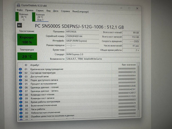Image resolution: width=172 pixels, height=129 pixels.
Task: Click blue status circle for Доступный запас
Action: [20, 77]
